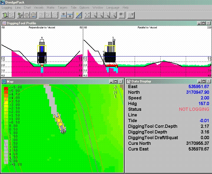
Task: Click the Data Display window title icon
Action: 129,81
